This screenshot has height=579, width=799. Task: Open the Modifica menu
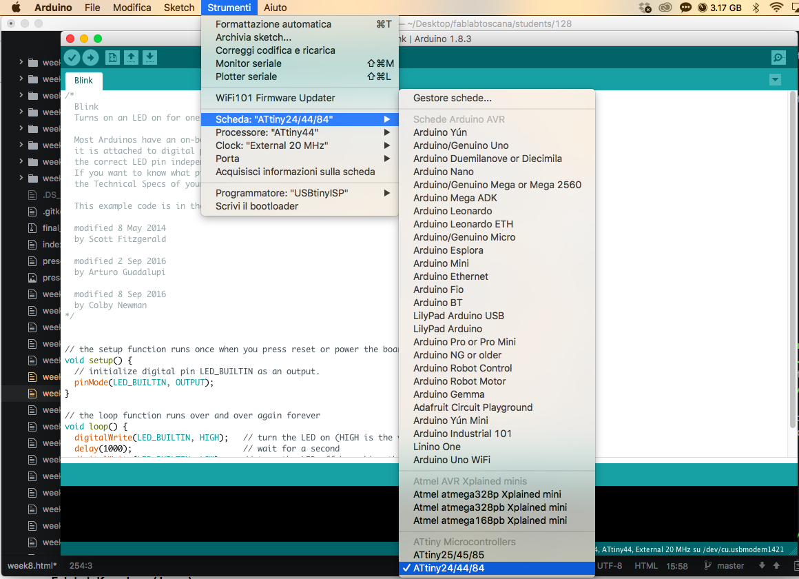pyautogui.click(x=132, y=8)
